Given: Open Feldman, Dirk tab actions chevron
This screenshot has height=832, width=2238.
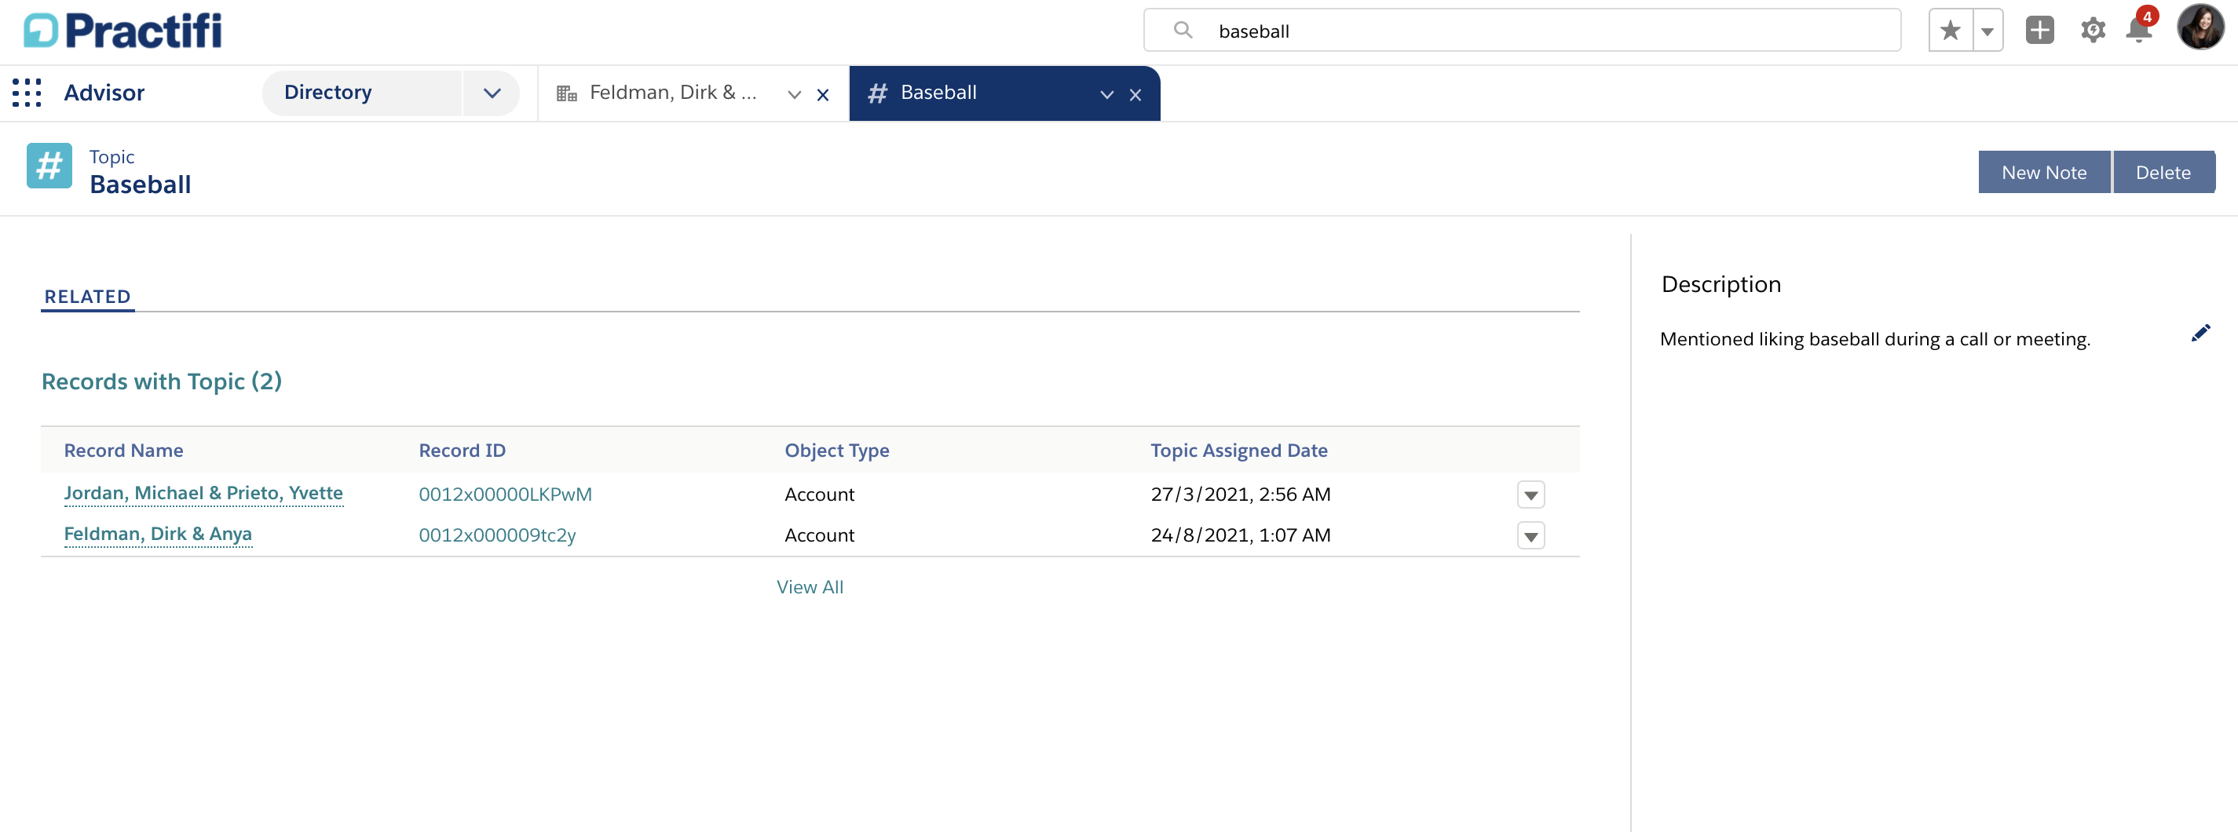Looking at the screenshot, I should click(794, 95).
